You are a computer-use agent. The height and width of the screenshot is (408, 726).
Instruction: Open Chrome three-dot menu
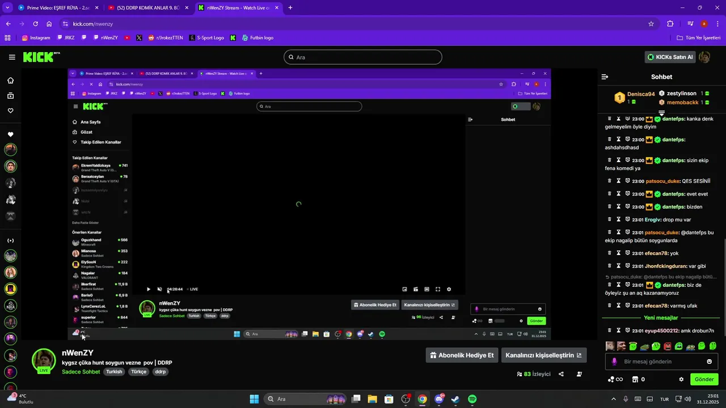tap(717, 24)
